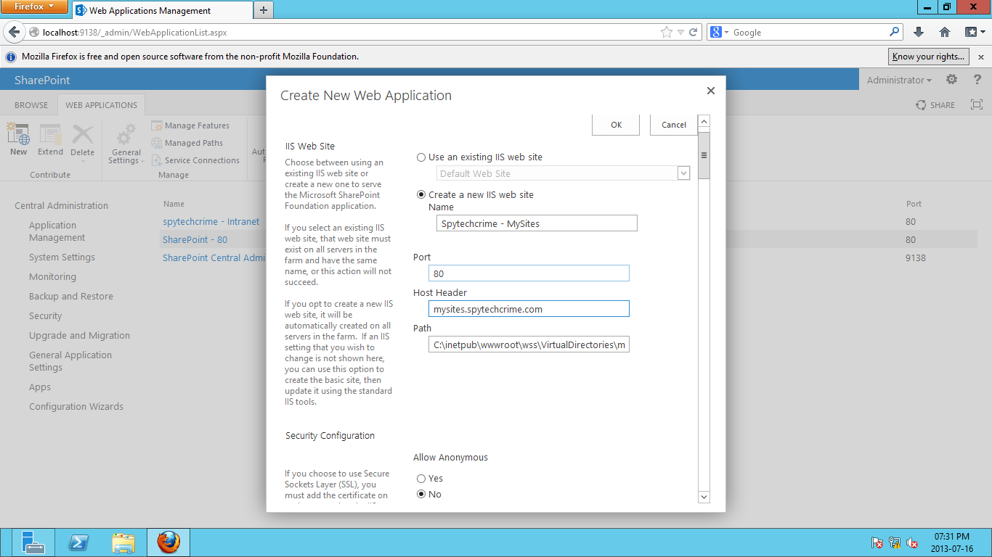Open the orange Firefox menu button
This screenshot has height=557, width=992.
pyautogui.click(x=35, y=7)
